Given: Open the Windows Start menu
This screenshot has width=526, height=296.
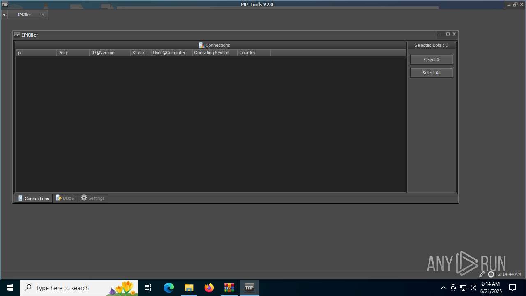Looking at the screenshot, I should [10, 288].
